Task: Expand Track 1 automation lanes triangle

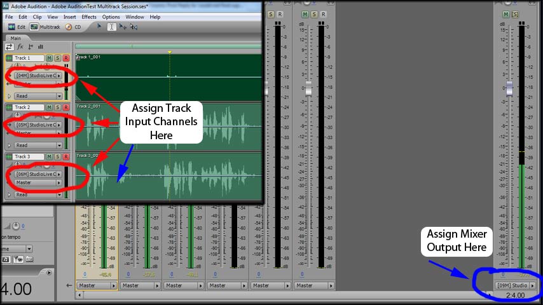Action: (10, 96)
